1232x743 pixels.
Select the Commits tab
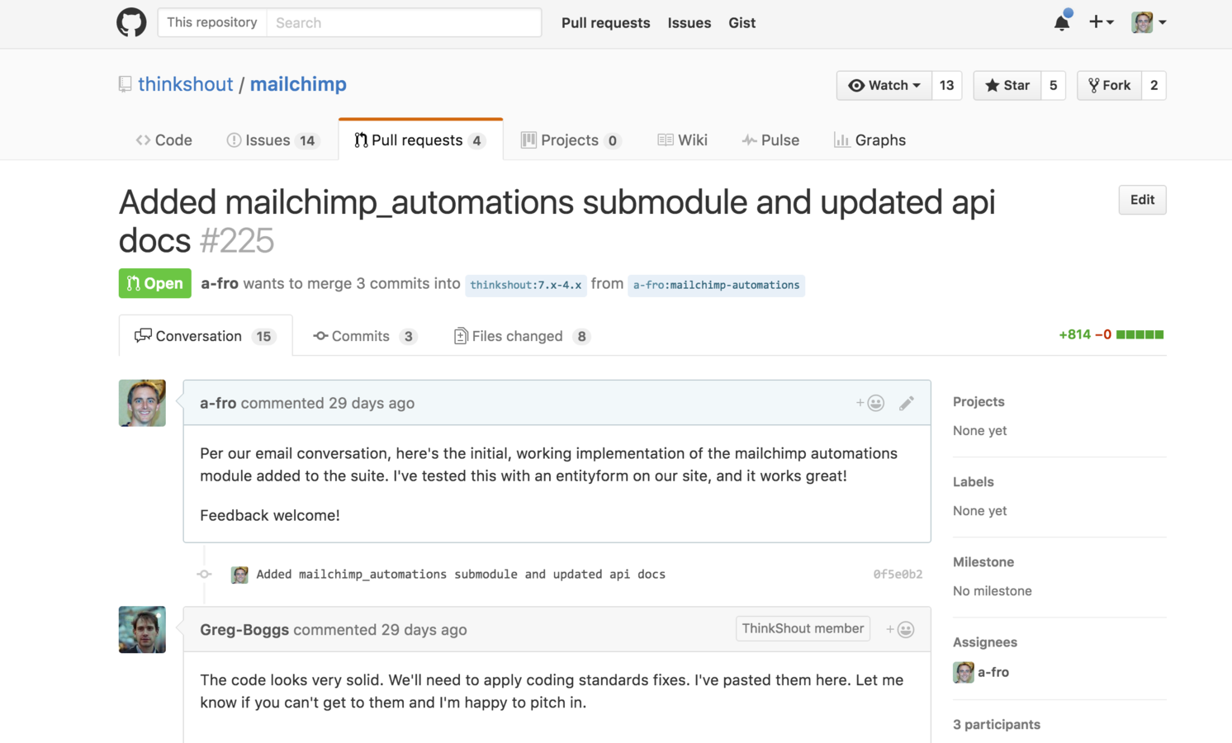pyautogui.click(x=364, y=336)
